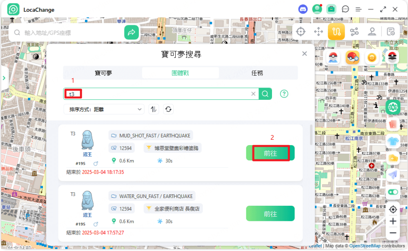Open the gold coin icon
Viewport: 408px width, 251px height.
[372, 57]
